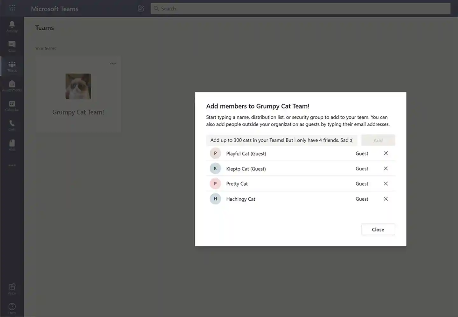This screenshot has width=458, height=317.
Task: Open Calendar in the sidebar
Action: pyautogui.click(x=12, y=106)
